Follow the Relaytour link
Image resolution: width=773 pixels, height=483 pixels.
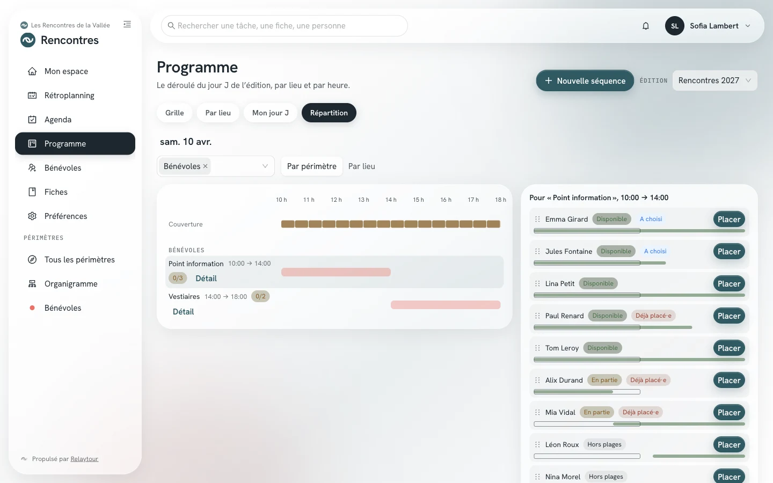coord(84,459)
